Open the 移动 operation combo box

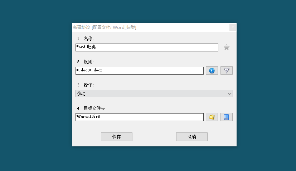tap(154, 94)
